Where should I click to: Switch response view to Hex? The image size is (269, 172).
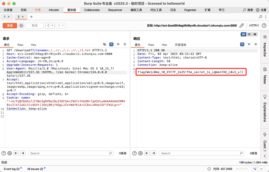coord(164,45)
